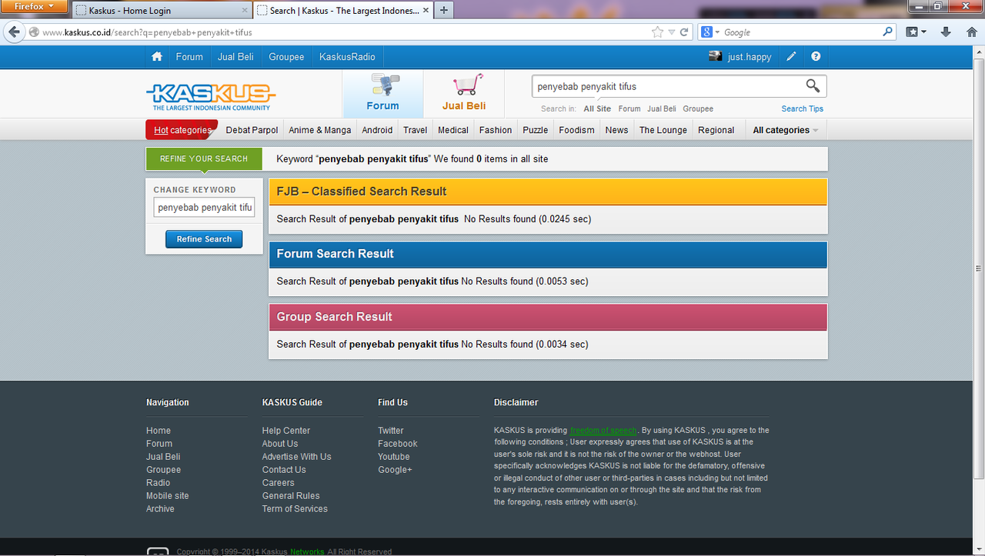Bookmark this page with the star icon
This screenshot has height=556, width=985.
pos(657,32)
